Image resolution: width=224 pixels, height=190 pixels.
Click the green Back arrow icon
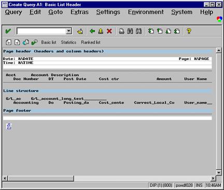point(92,31)
